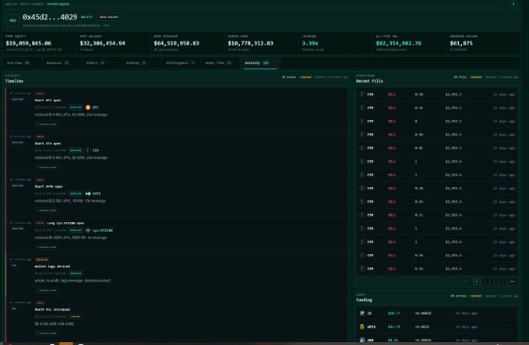529x345 pixels.
Task: Expand evidence details under Short HYPE open
Action: [47, 210]
